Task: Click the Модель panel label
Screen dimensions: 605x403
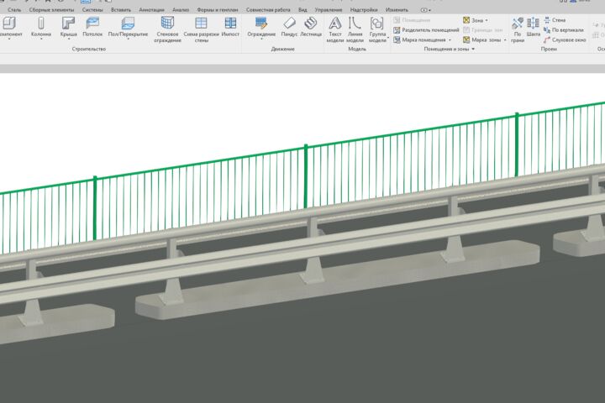Action: [357, 50]
